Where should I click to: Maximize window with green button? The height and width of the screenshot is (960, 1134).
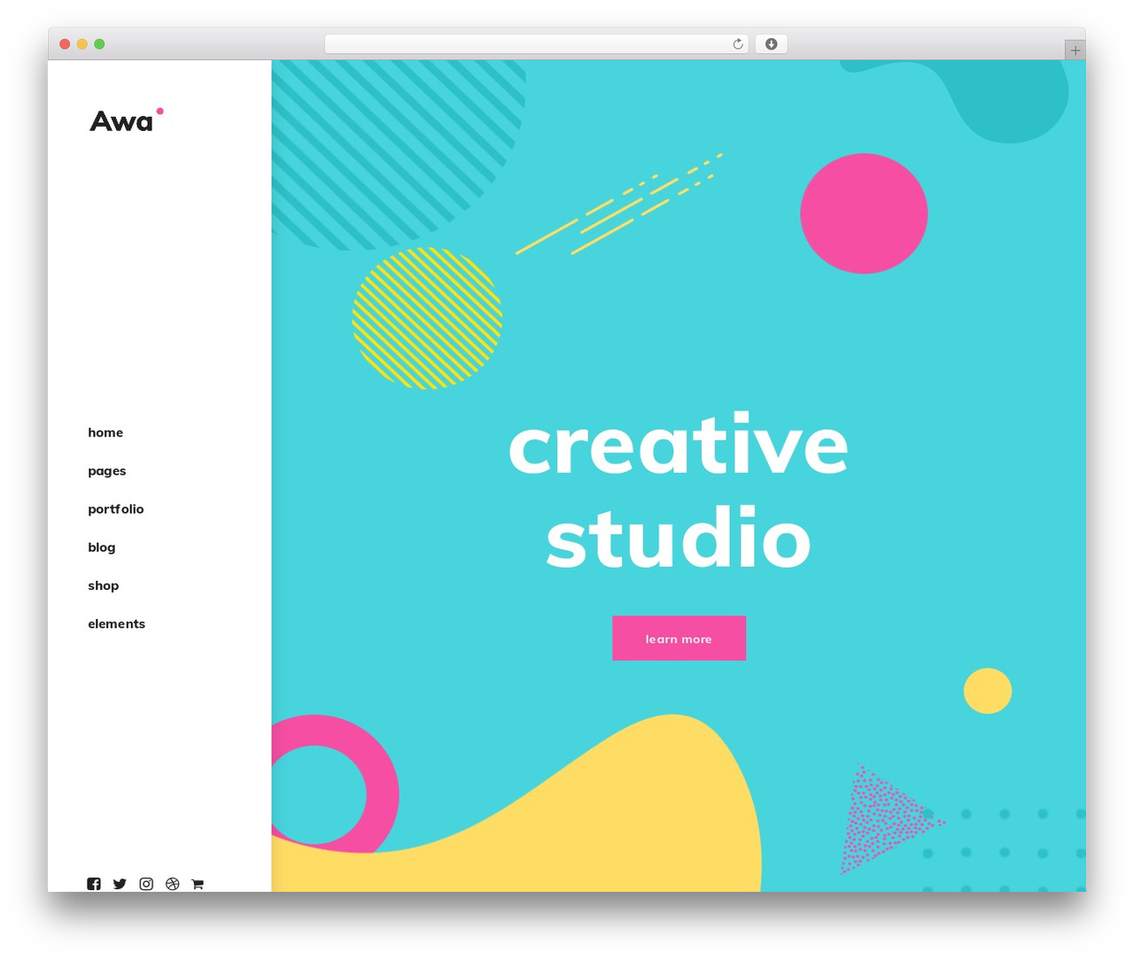point(99,44)
